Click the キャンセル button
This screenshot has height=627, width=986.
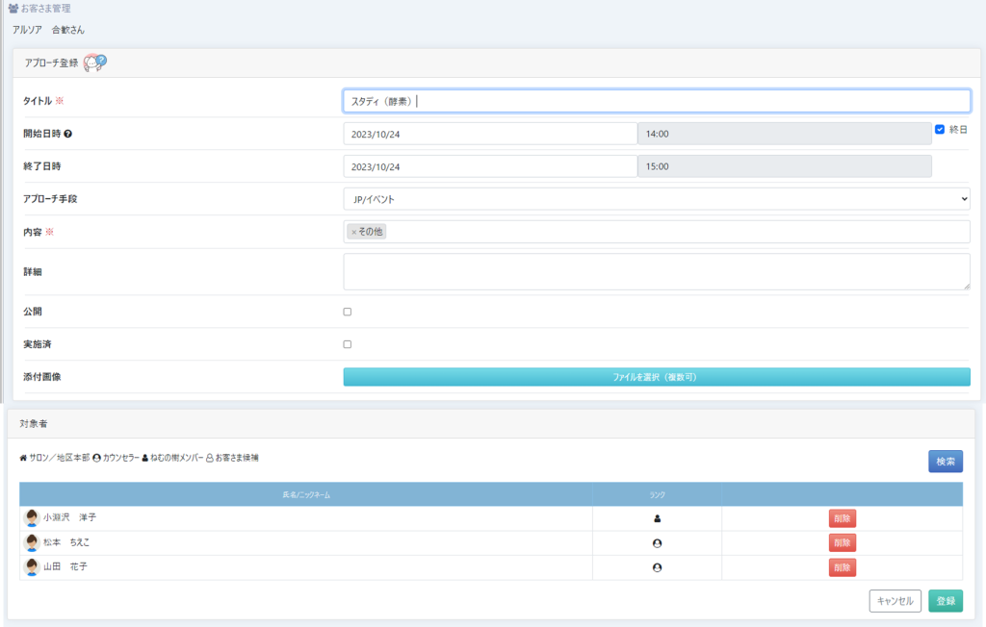coord(895,601)
